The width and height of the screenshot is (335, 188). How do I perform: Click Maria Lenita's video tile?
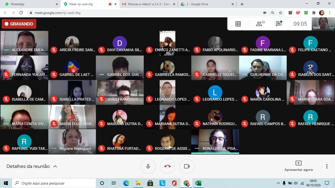pyautogui.click(x=24, y=117)
